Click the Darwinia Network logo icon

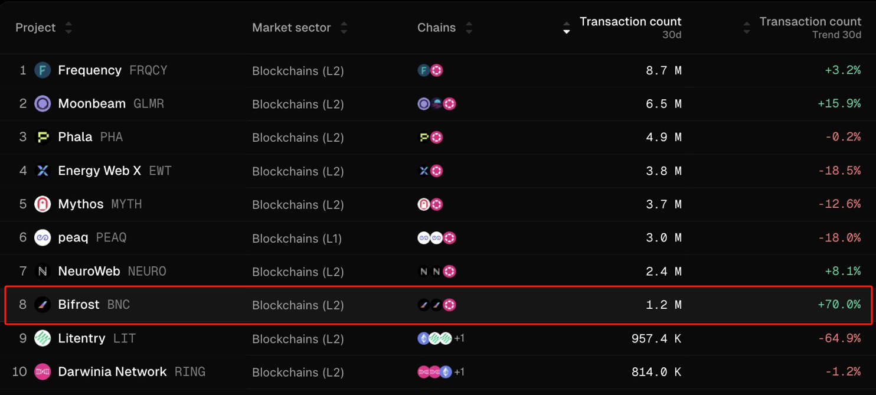(x=43, y=372)
